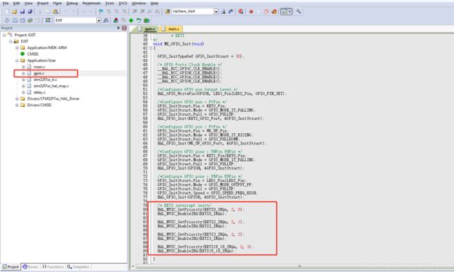Click the green diamond Manage Run-Time icon
This screenshot has width=454, height=272.
point(131,20)
